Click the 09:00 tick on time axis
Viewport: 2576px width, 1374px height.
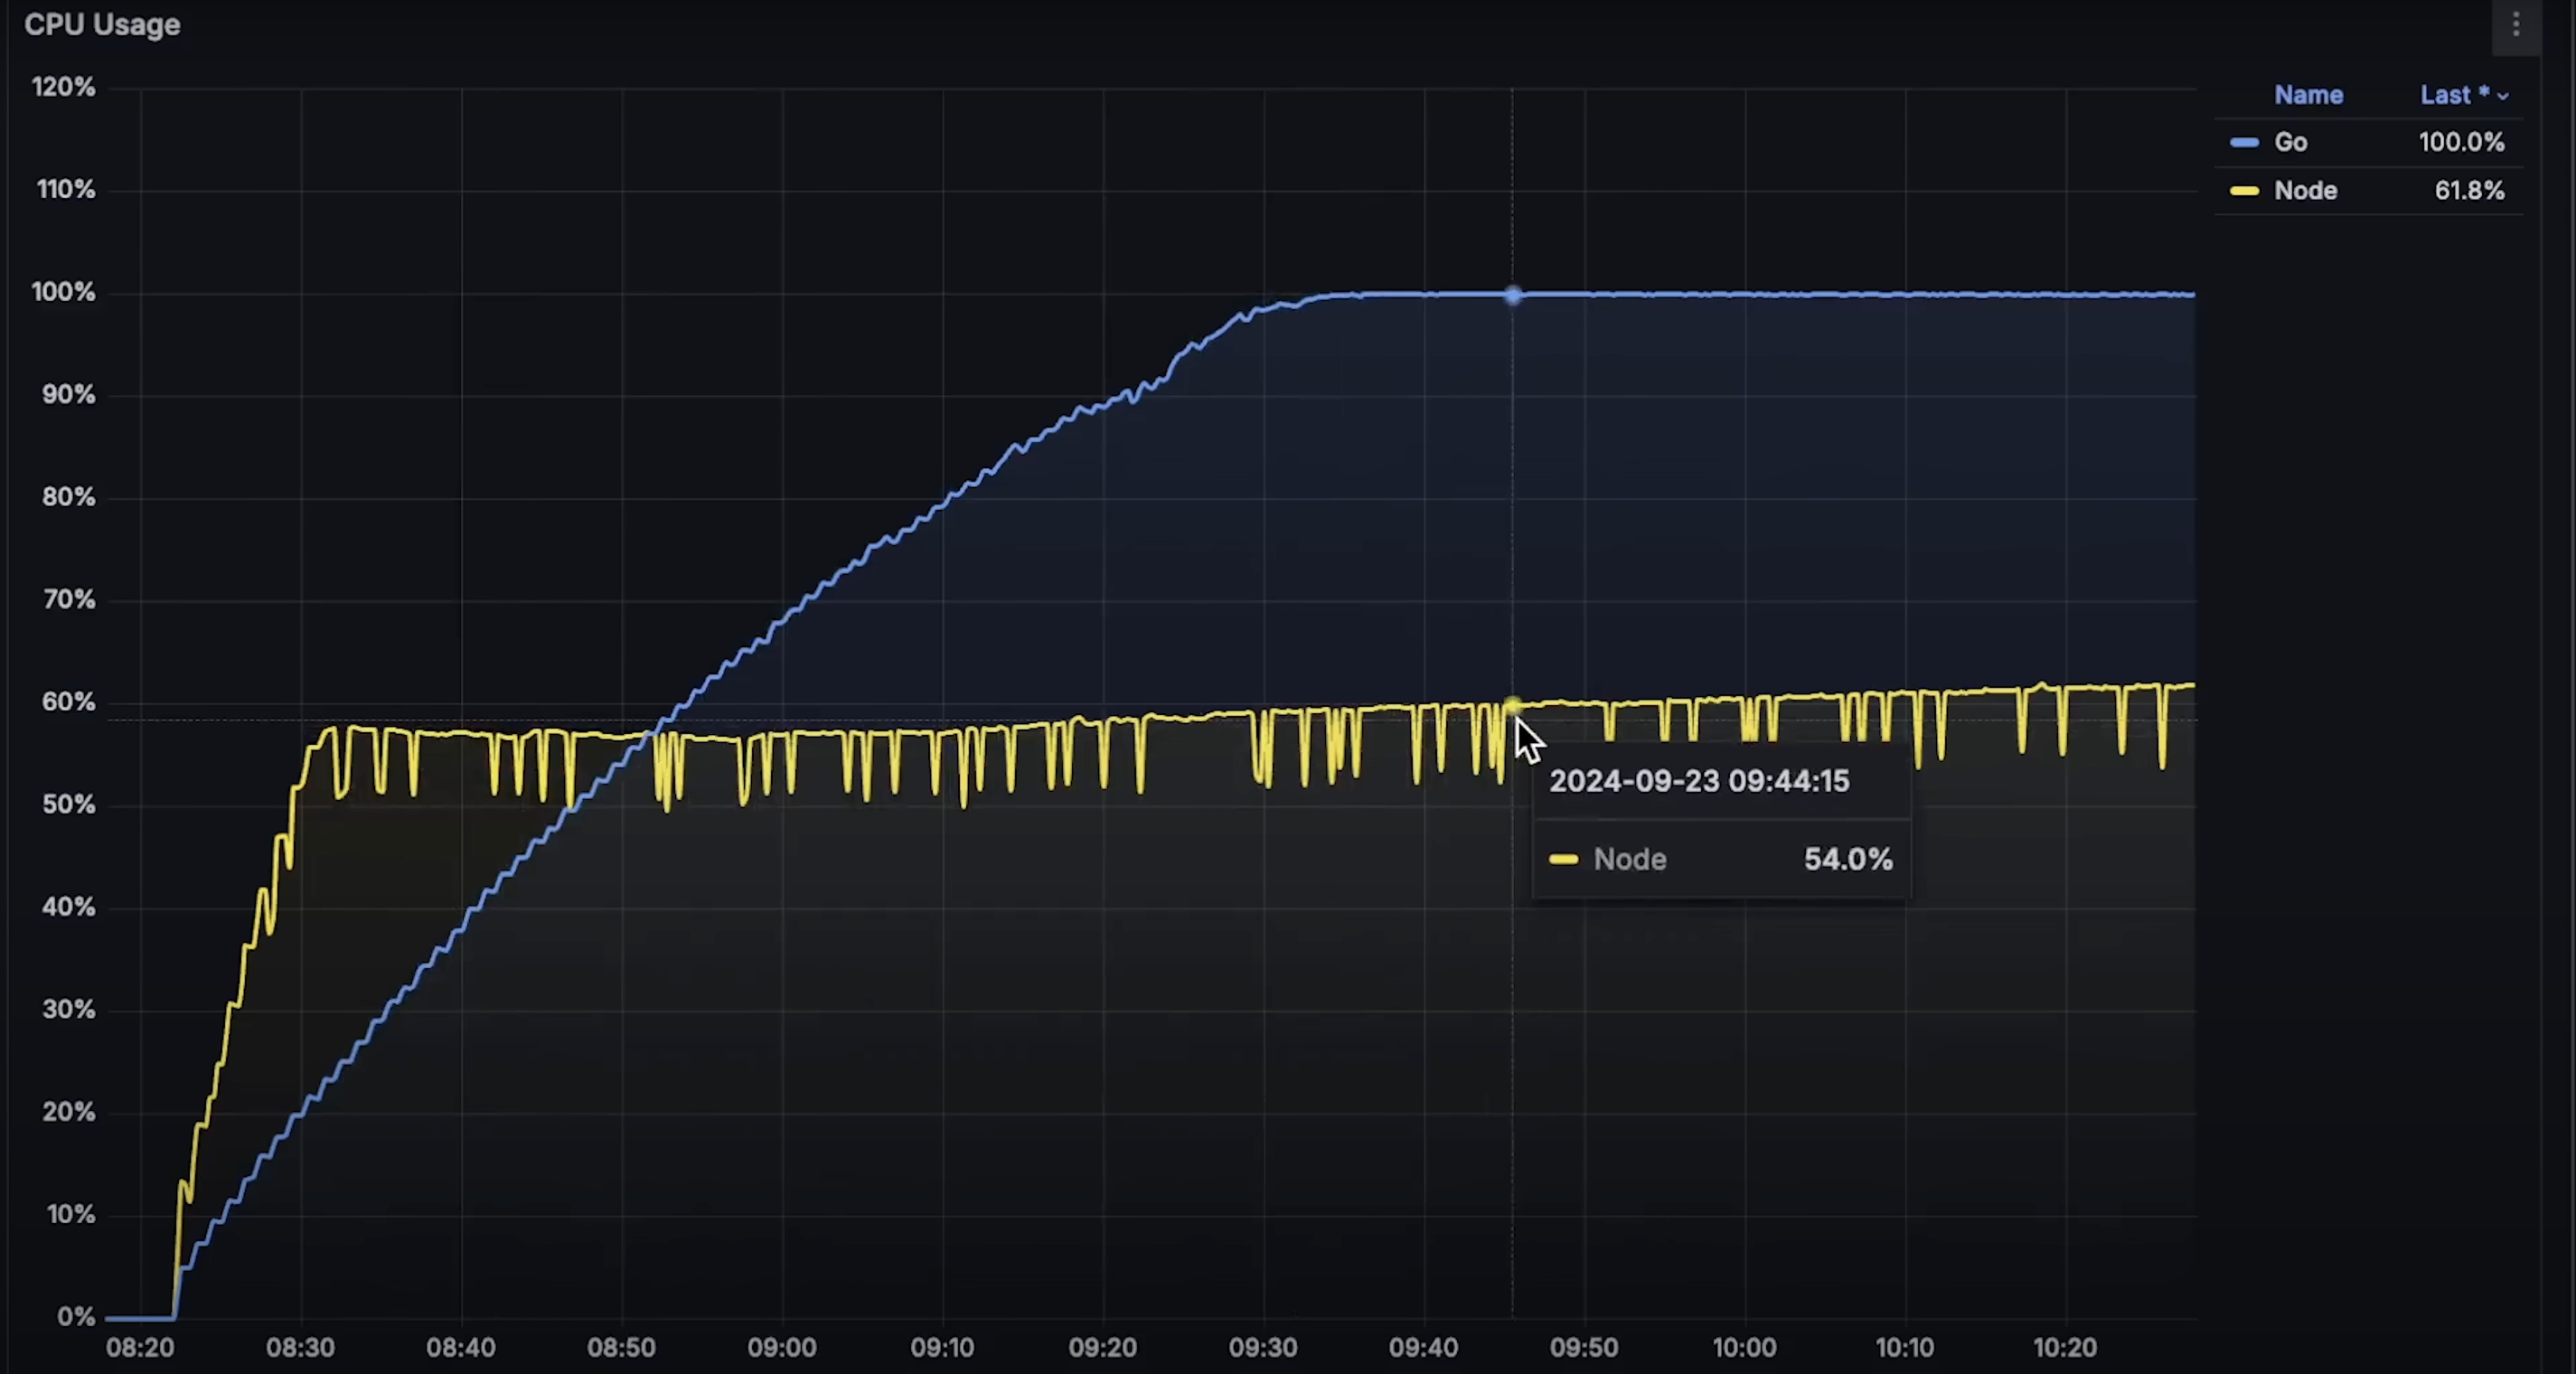pos(782,1347)
